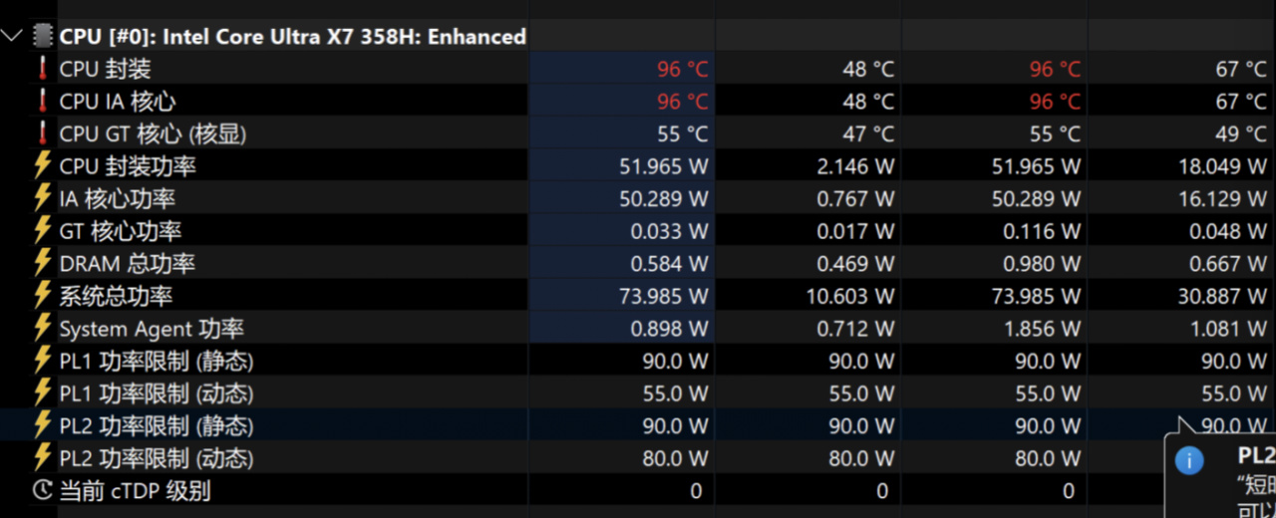Click the lightning icon for 系统总功率
The height and width of the screenshot is (518, 1276).
(x=42, y=296)
